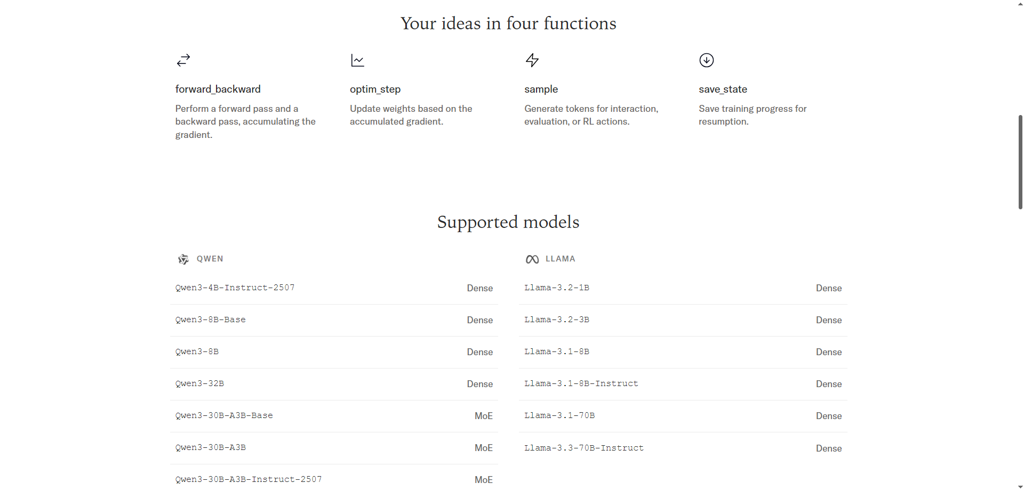Select the sample lightning bolt icon

point(532,60)
